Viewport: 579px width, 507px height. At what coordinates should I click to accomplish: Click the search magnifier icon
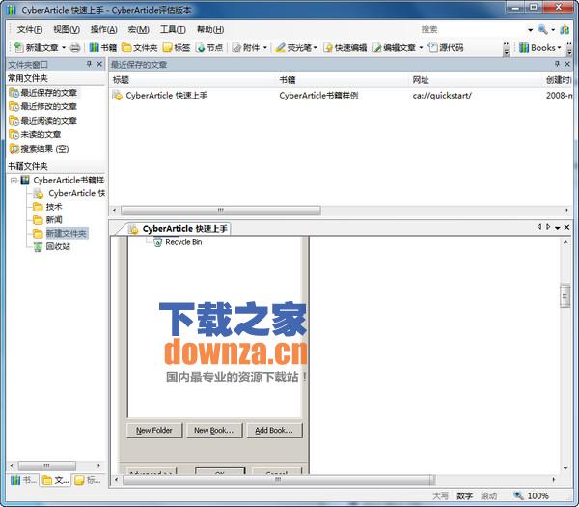point(542,29)
